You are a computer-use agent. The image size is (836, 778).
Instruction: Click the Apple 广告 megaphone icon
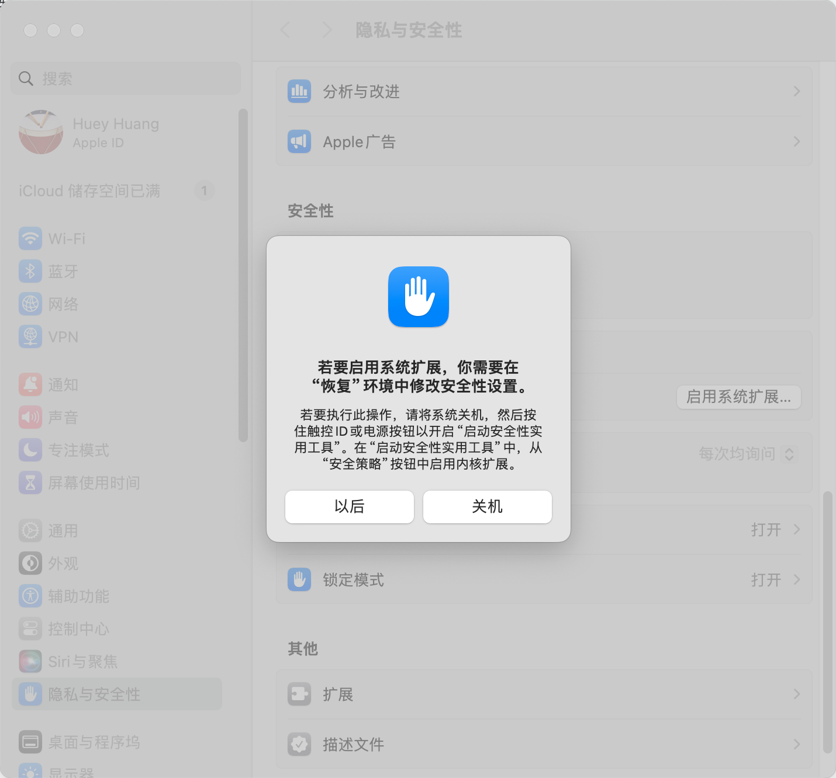[299, 141]
